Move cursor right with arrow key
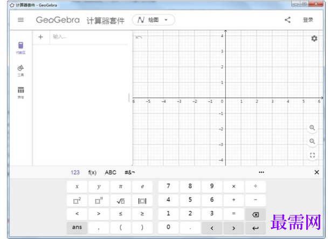The height and width of the screenshot is (239, 331). click(x=233, y=228)
